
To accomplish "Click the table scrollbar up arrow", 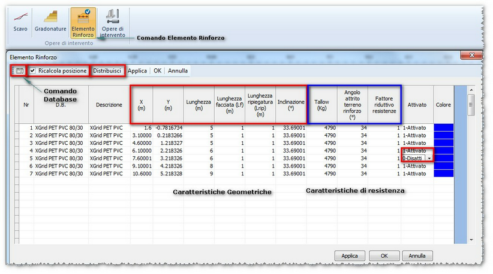I will coord(471,90).
